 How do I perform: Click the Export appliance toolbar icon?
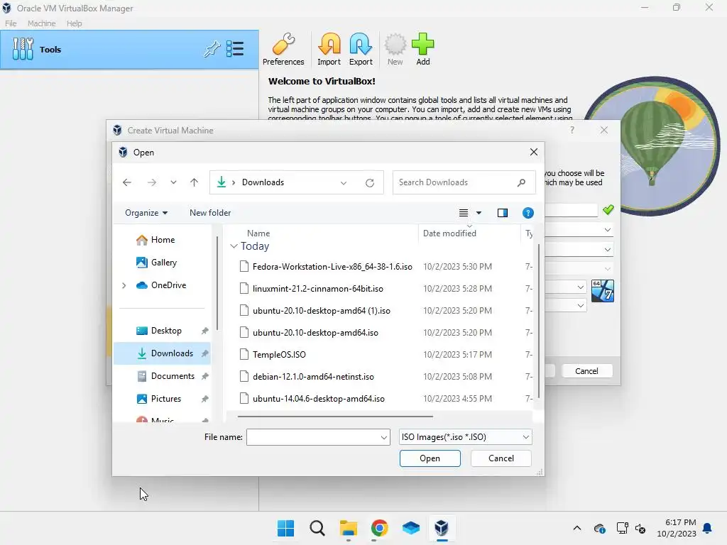coord(361,49)
